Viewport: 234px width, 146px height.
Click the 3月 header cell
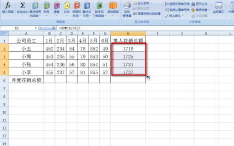[x=72, y=40]
